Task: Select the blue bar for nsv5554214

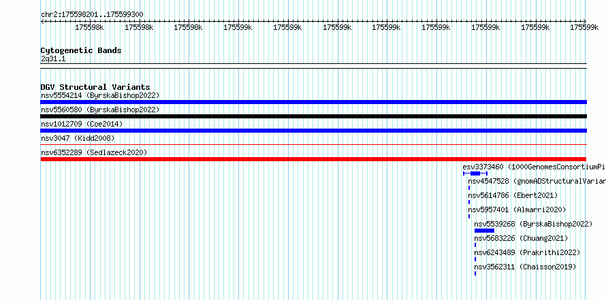Action: coord(313,102)
